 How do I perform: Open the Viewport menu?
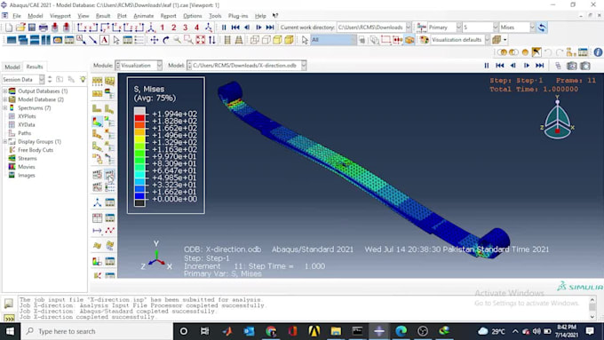60,16
